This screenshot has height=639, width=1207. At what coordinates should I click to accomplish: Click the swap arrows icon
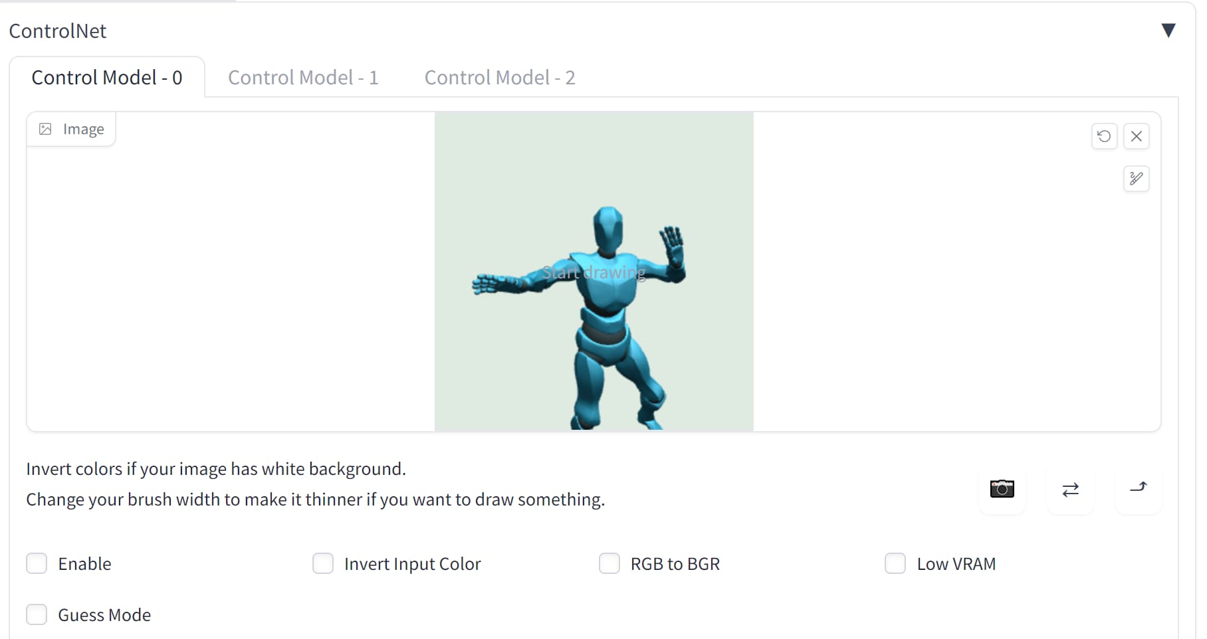[x=1070, y=490]
